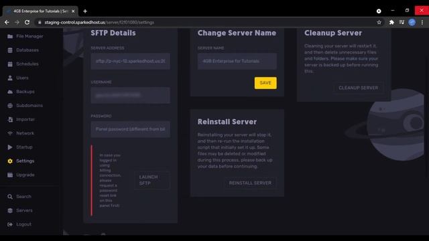Click the Schedules calendar icon
This screenshot has height=241, width=429.
tap(10, 64)
